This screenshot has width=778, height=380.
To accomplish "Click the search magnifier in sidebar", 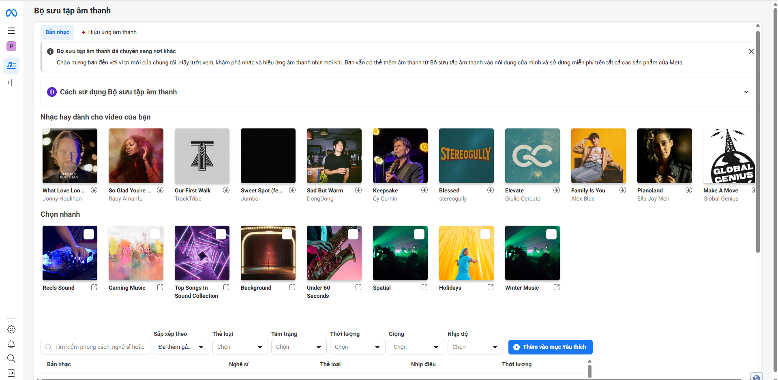I will (x=11, y=359).
